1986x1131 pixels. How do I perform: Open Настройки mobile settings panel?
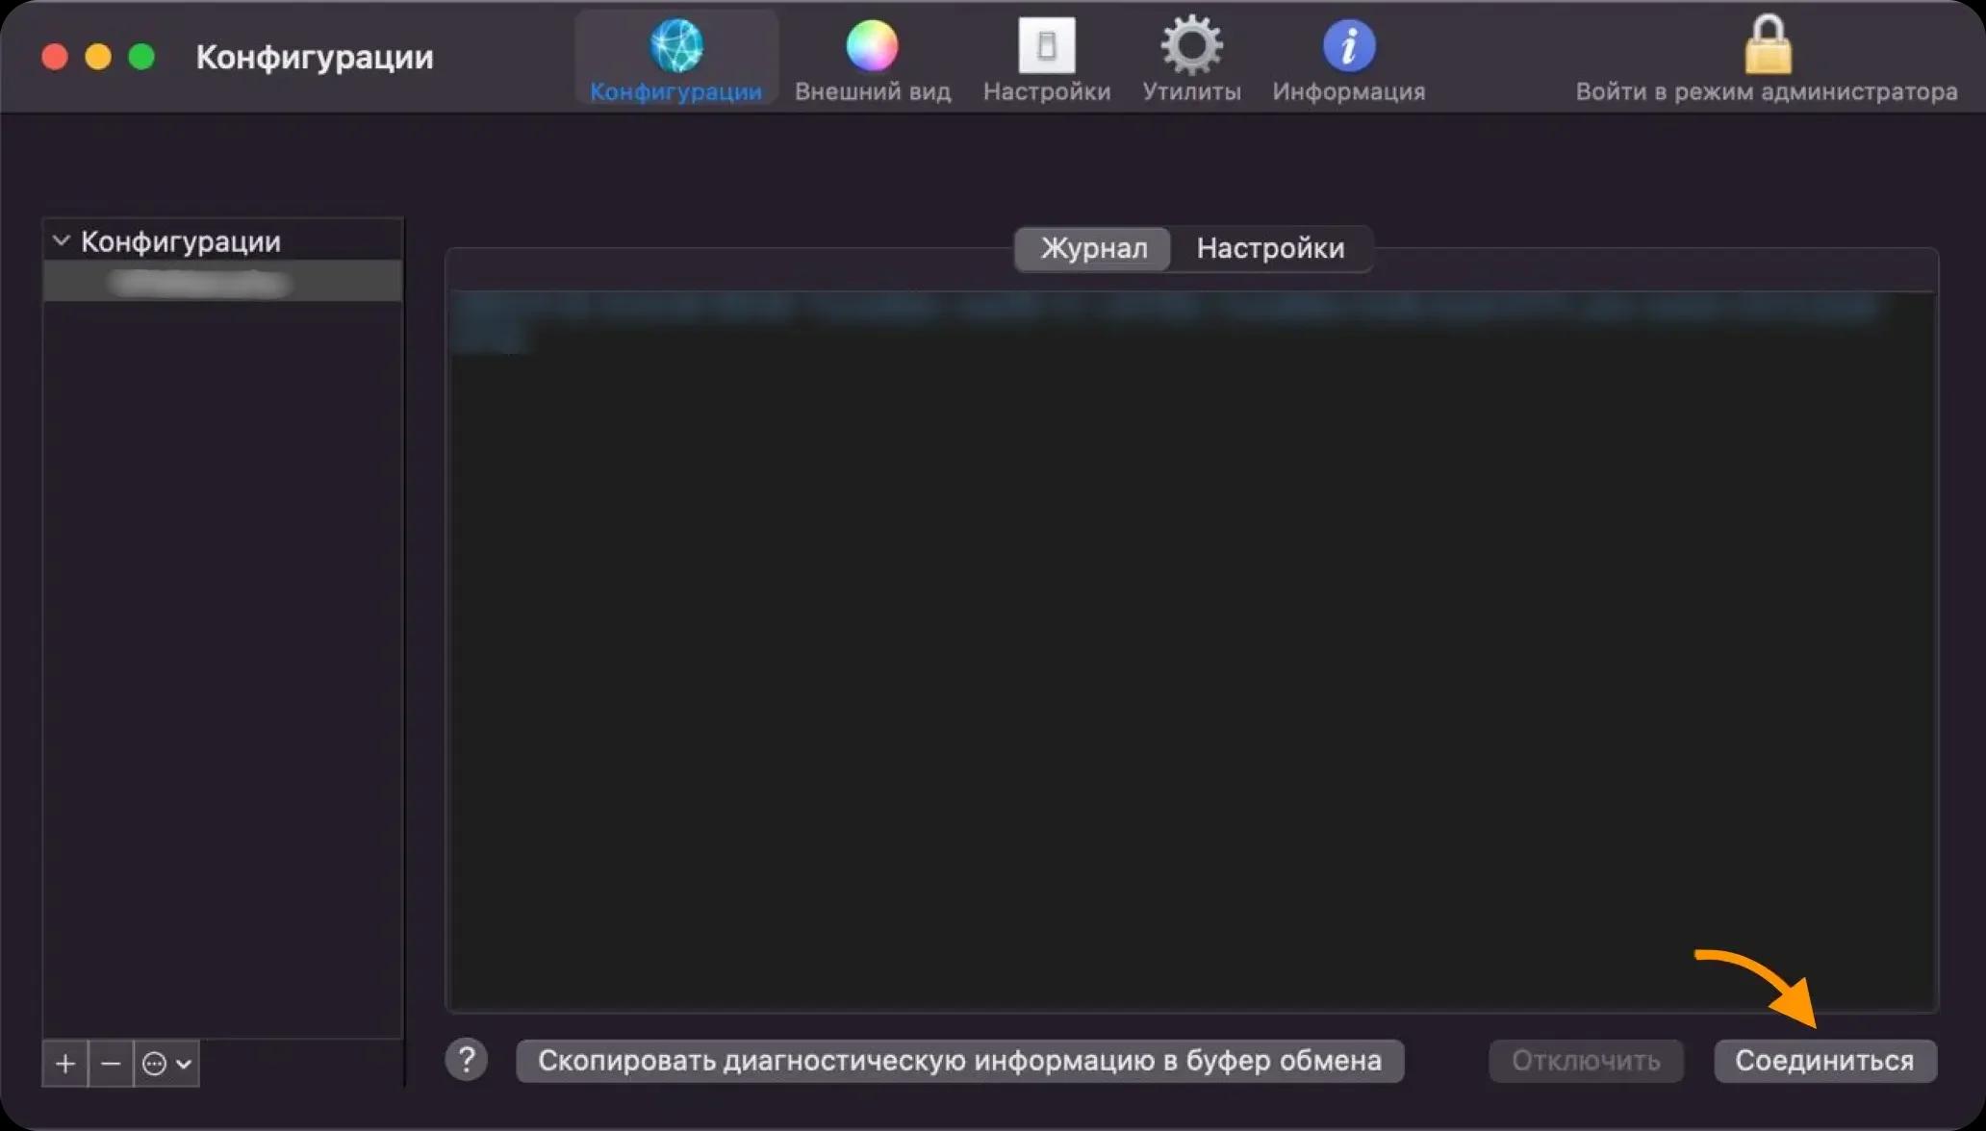point(1267,248)
